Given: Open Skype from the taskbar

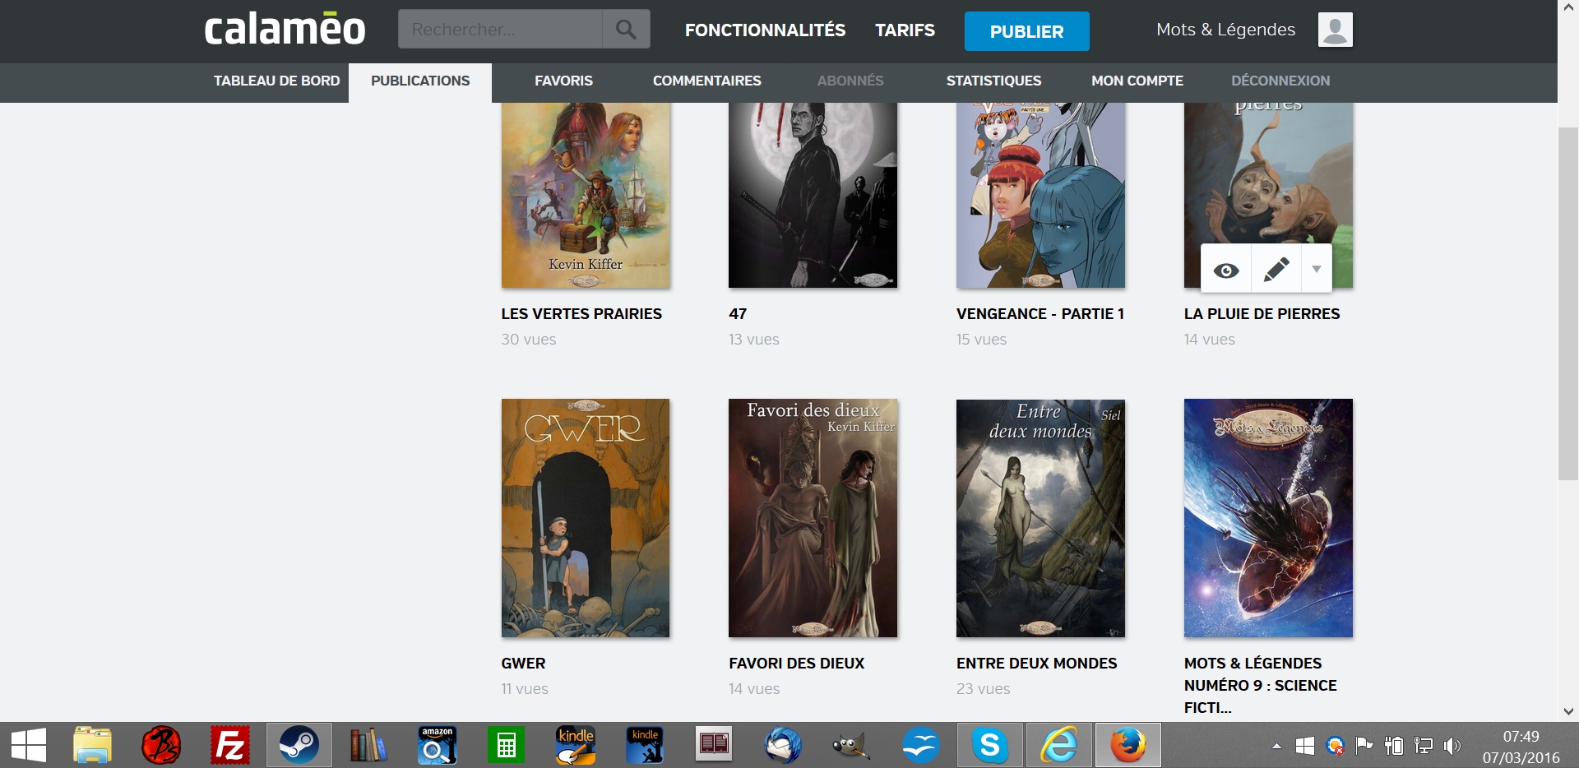Looking at the screenshot, I should [x=990, y=746].
